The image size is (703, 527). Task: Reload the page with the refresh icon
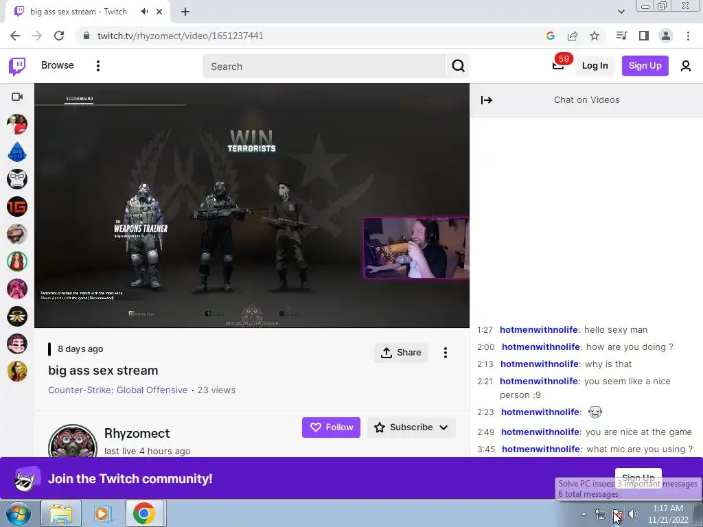(59, 36)
